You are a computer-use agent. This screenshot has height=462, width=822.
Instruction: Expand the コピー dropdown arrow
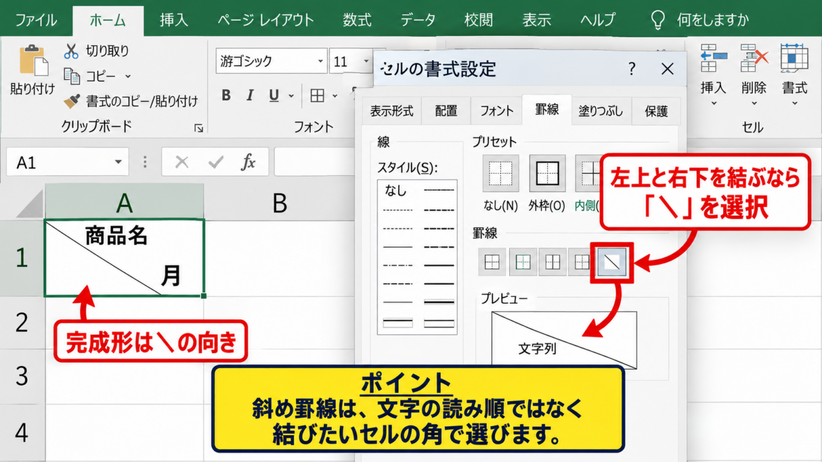[128, 76]
